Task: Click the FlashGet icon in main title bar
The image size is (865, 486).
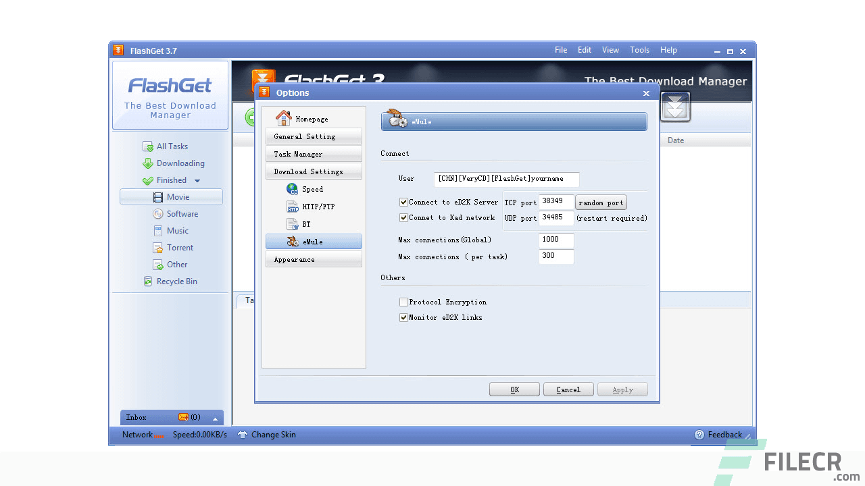Action: click(x=118, y=50)
